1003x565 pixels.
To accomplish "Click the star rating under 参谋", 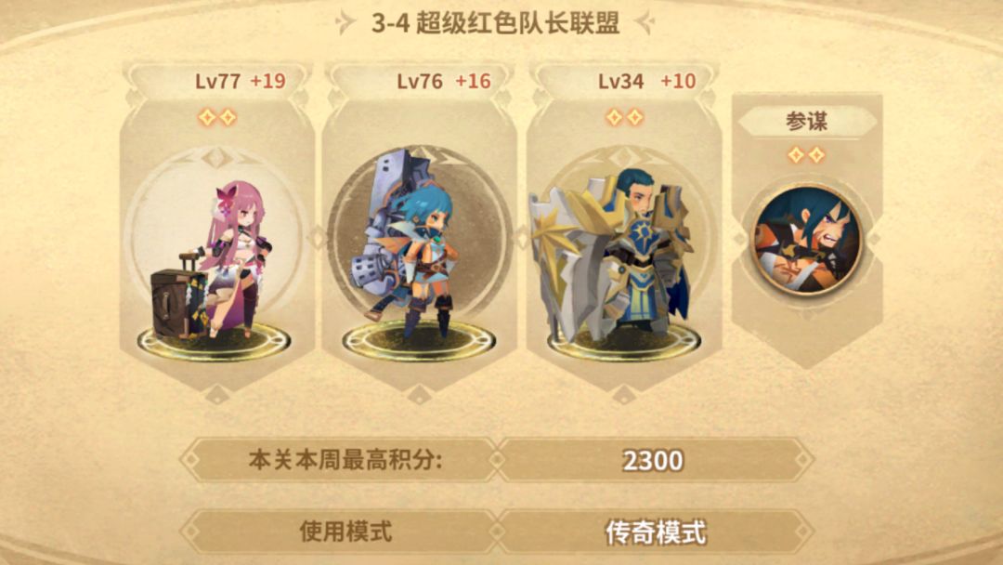I will [x=806, y=155].
